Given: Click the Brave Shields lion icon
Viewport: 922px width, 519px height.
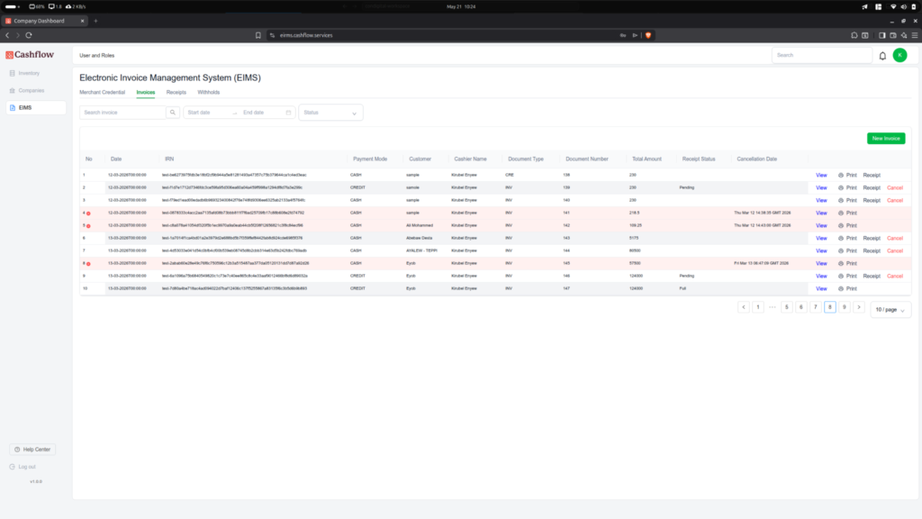Looking at the screenshot, I should point(648,35).
